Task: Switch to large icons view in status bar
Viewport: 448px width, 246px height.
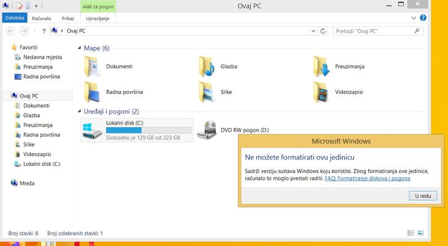Action: 420,233
